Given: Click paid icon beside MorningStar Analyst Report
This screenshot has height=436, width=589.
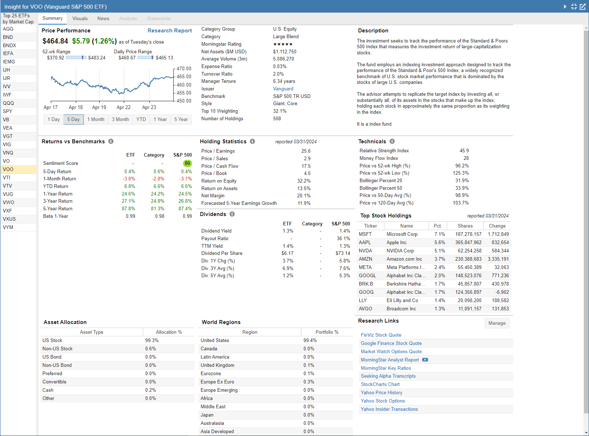Looking at the screenshot, I should click(425, 360).
